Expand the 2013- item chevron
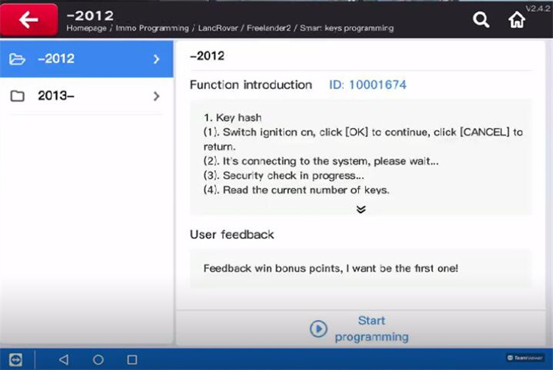Viewport: 553px width, 370px height. [156, 96]
